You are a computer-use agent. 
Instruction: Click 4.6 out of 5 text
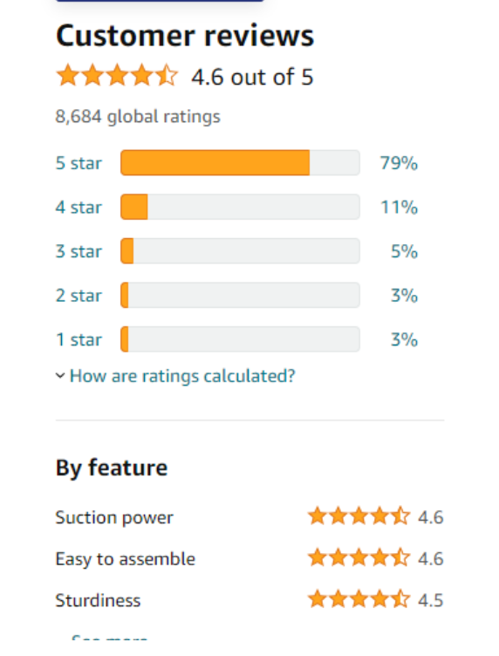click(252, 77)
